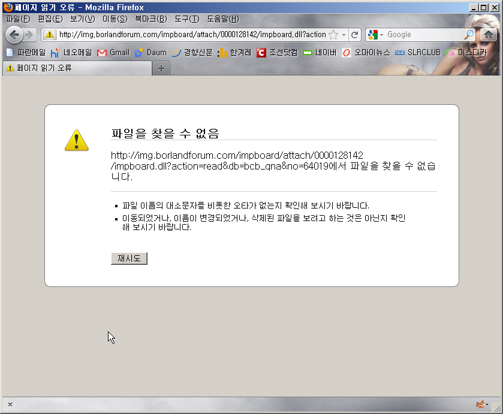Click the back navigation arrow
This screenshot has height=414, width=503.
coord(14,34)
